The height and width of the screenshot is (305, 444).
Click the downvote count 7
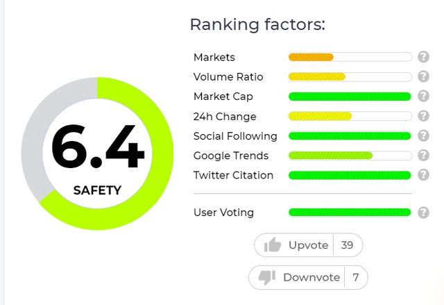point(356,277)
